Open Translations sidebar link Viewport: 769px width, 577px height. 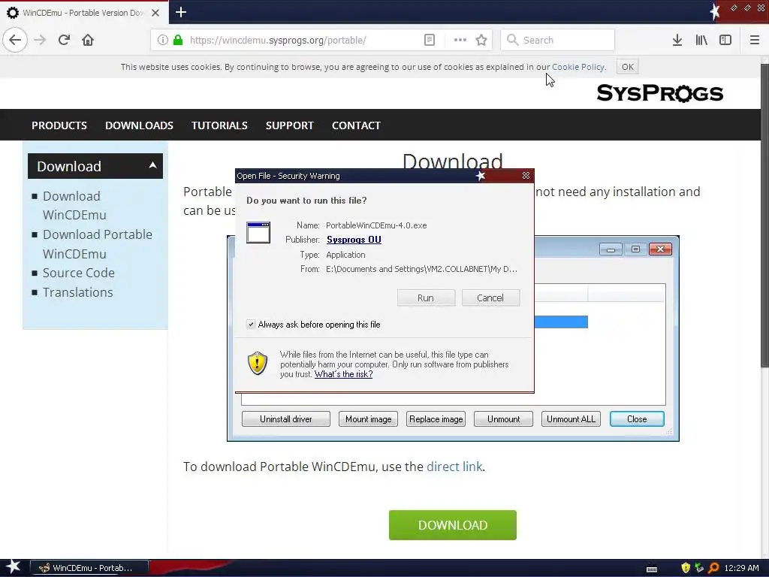[x=77, y=292]
